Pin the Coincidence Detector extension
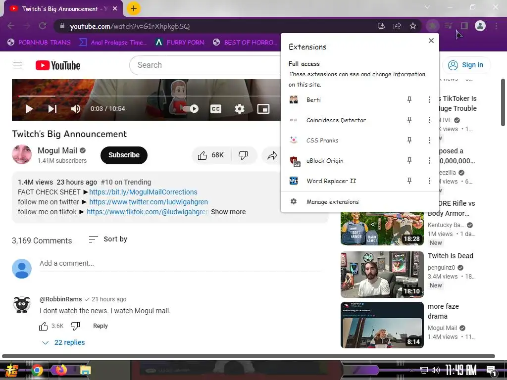The image size is (507, 380). pos(409,120)
